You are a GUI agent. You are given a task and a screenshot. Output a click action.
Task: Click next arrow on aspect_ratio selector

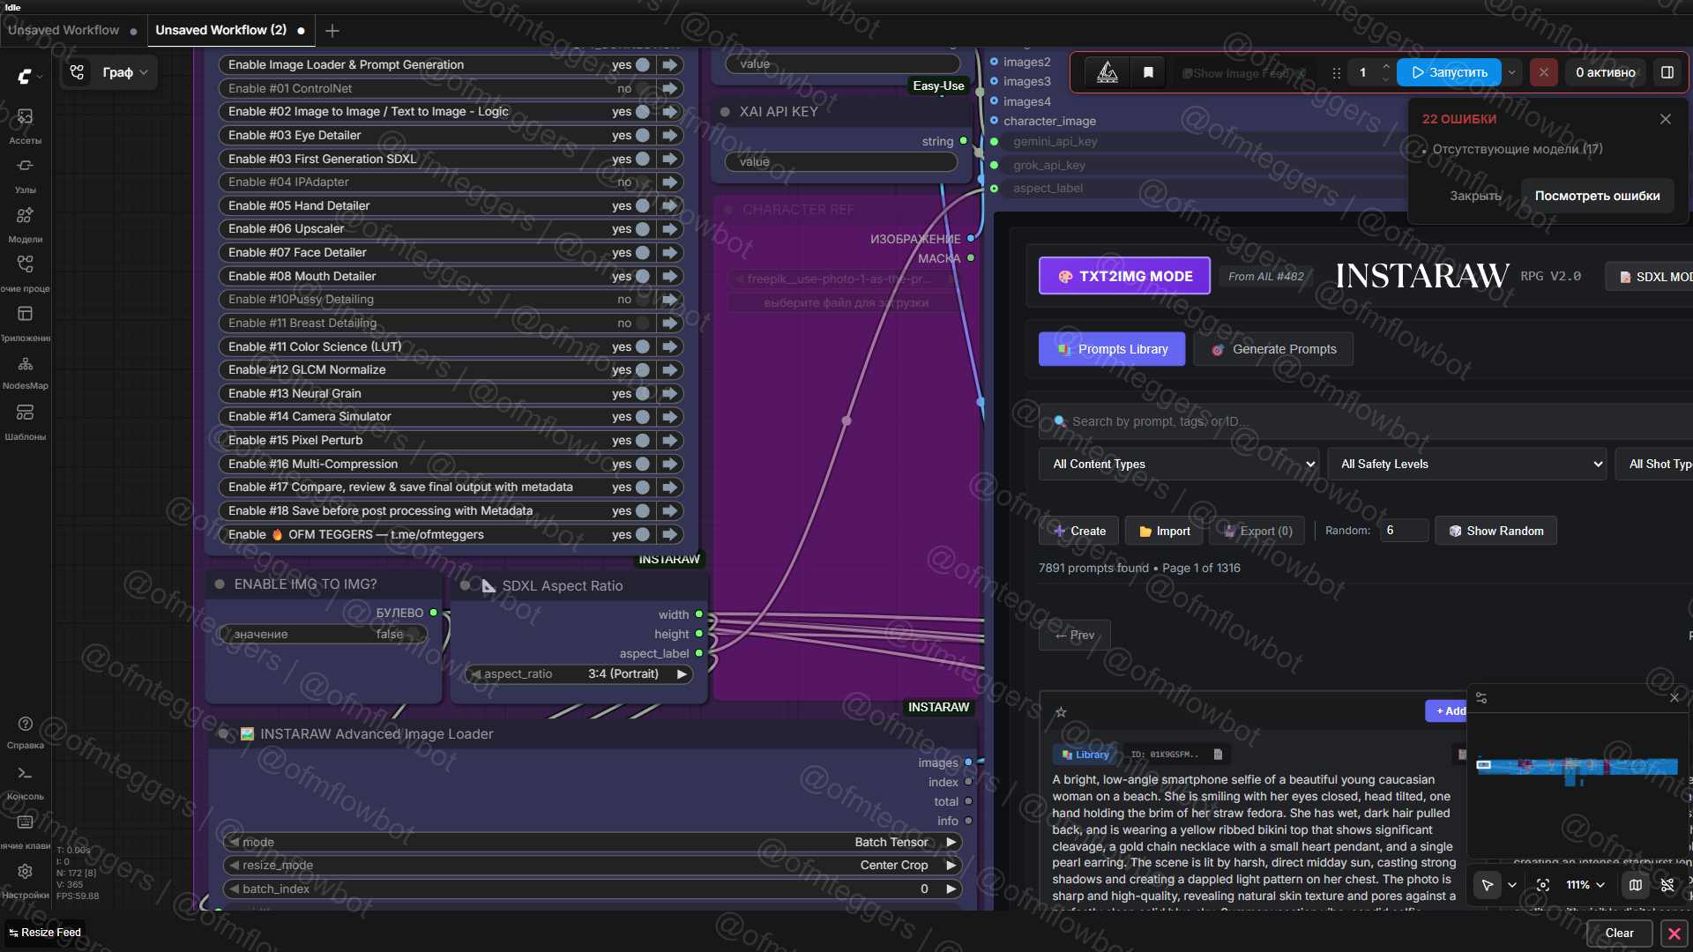(682, 673)
